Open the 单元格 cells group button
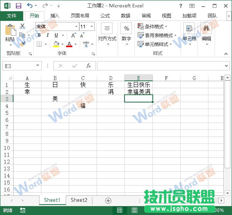 (189, 34)
